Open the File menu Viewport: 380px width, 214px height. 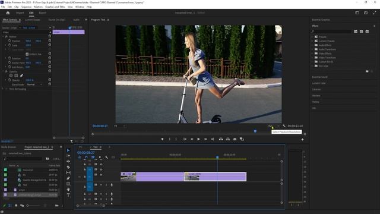[3, 7]
